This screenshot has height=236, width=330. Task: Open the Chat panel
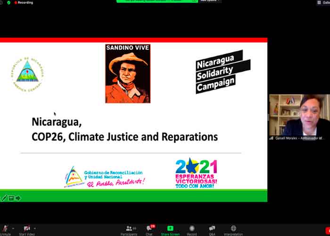pyautogui.click(x=149, y=229)
